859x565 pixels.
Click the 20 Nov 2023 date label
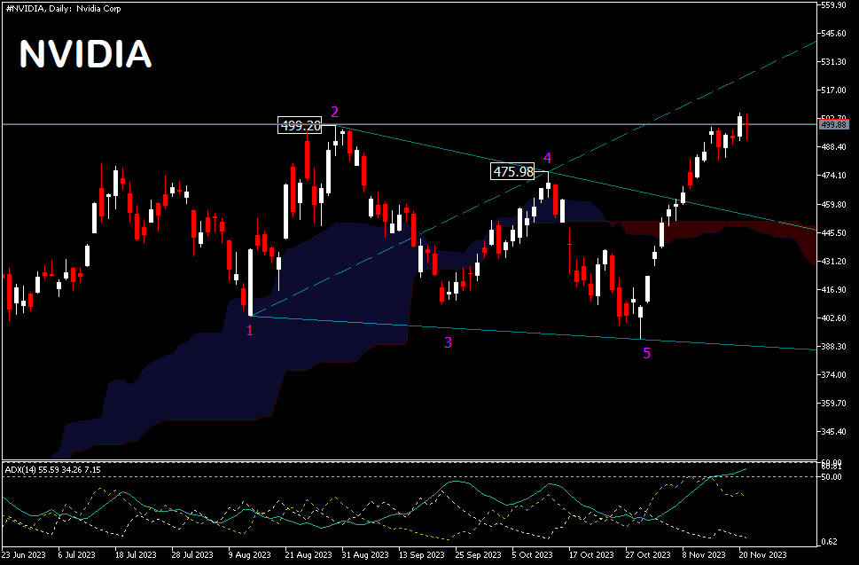pyautogui.click(x=765, y=555)
